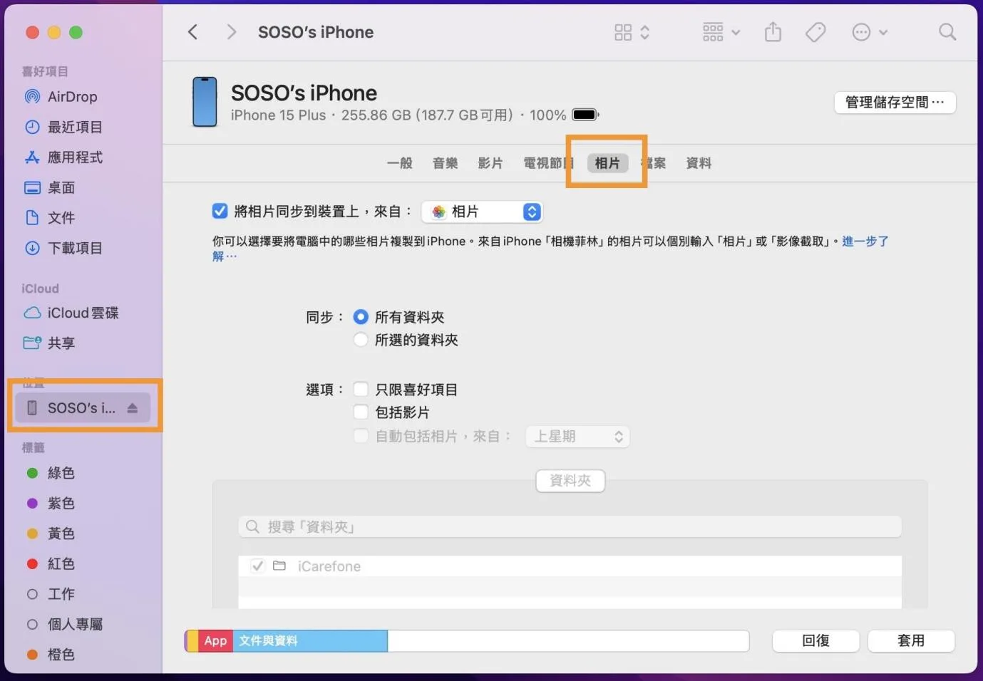Click the 資料夾 segment button

tap(570, 481)
